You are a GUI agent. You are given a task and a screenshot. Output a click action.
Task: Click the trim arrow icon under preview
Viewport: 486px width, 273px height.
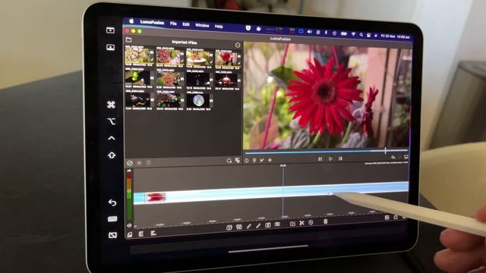tap(262, 160)
